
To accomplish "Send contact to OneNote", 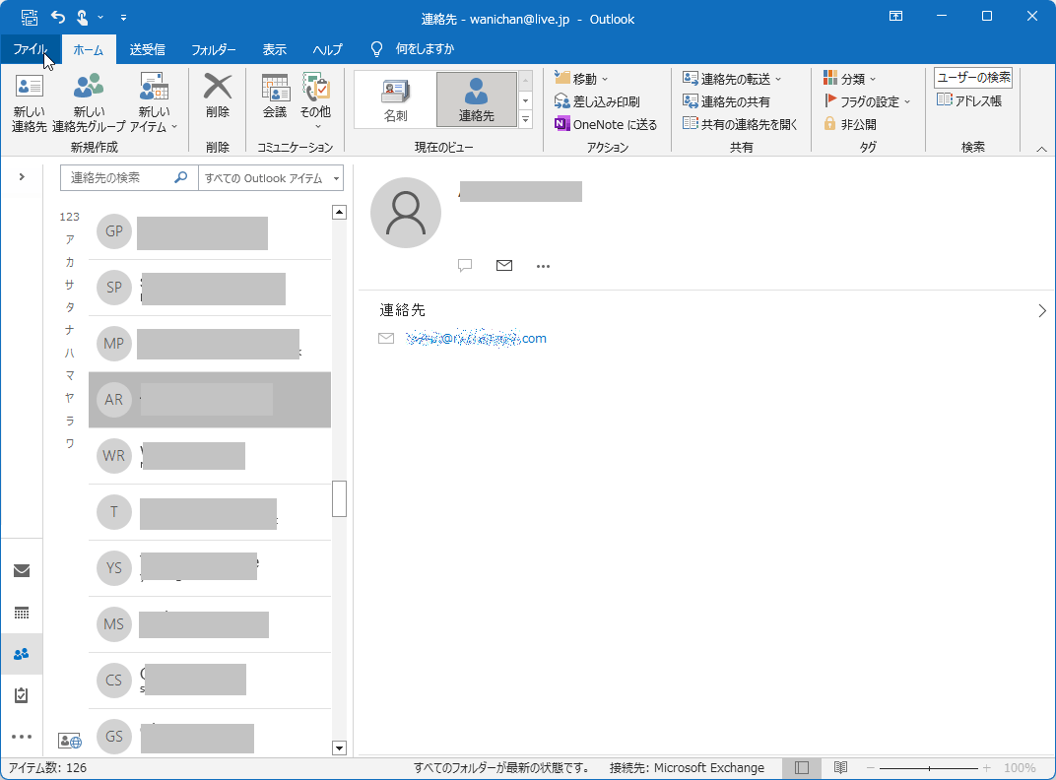I will 606,125.
